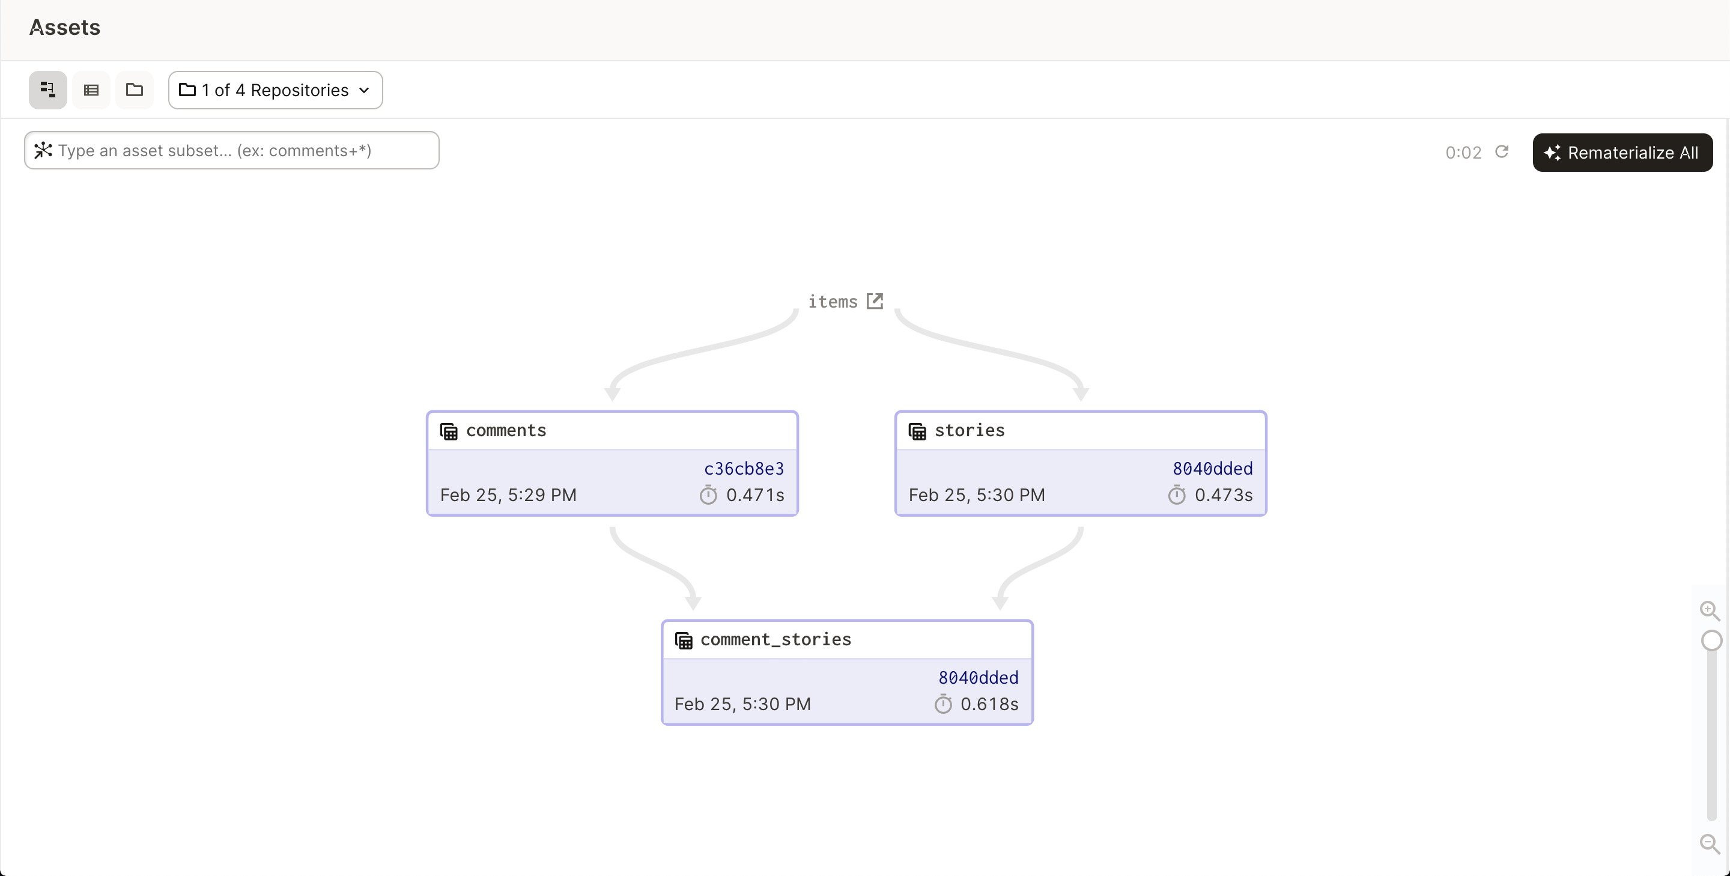Click the table icon on comments node
The height and width of the screenshot is (876, 1730).
tap(449, 431)
